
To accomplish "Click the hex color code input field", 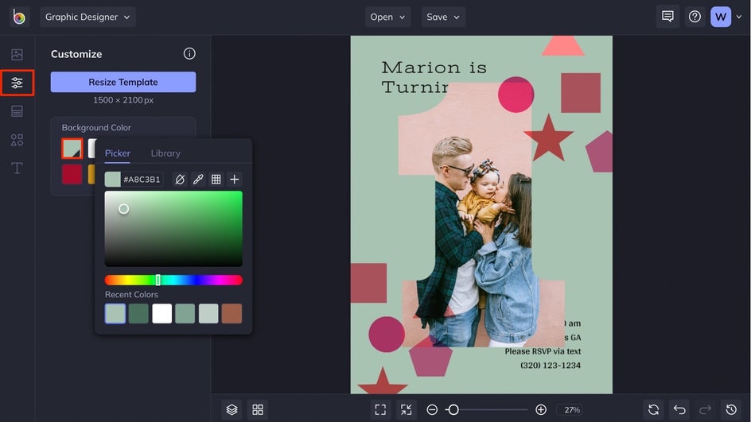I will point(142,180).
